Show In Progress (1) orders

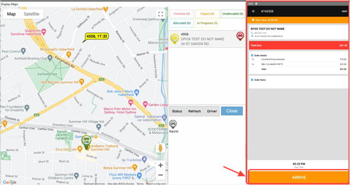pos(207,23)
